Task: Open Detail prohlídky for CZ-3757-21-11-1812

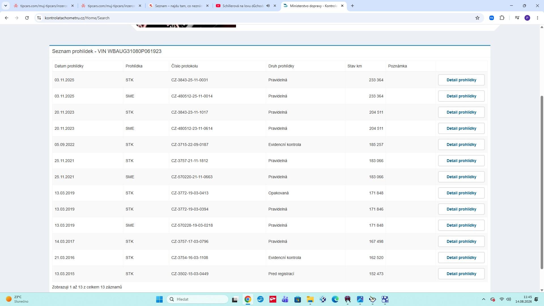Action: (x=461, y=161)
